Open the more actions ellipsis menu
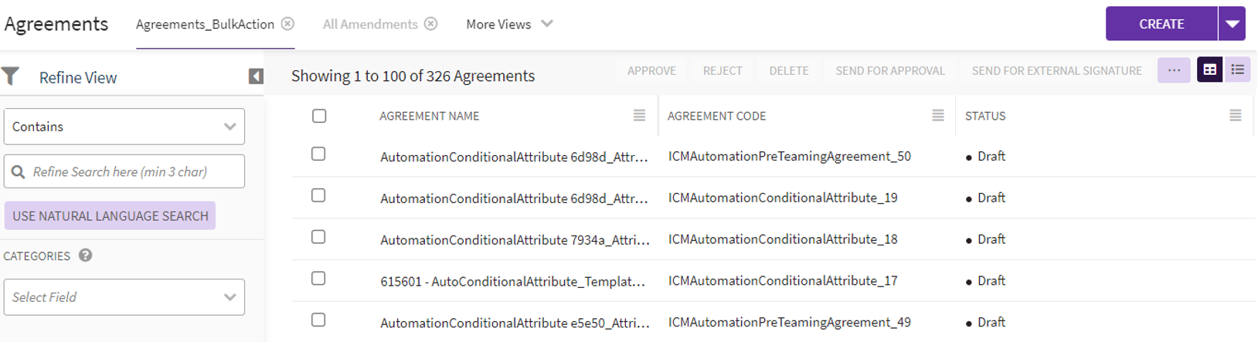1258x342 pixels. point(1174,70)
